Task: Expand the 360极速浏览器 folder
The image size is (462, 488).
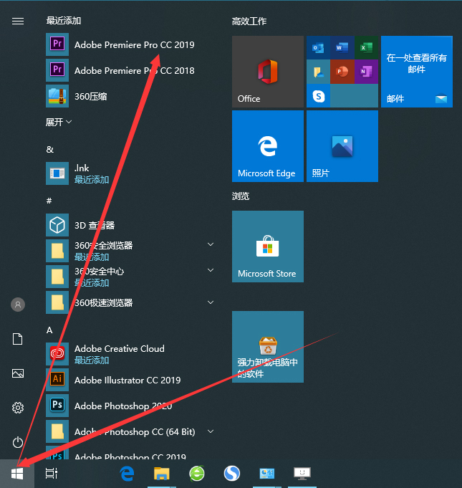Action: click(211, 302)
